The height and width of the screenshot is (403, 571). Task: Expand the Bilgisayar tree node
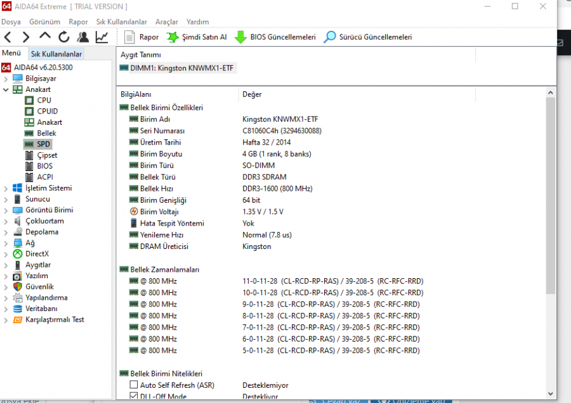(x=6, y=79)
